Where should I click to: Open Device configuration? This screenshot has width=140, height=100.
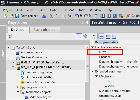coord(40,72)
